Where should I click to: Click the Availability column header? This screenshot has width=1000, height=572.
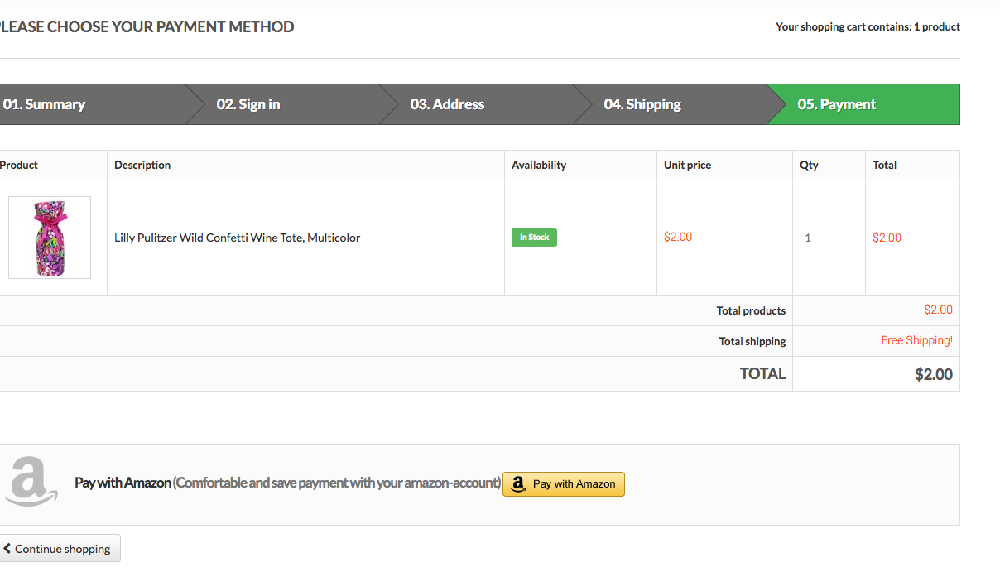[x=539, y=165]
